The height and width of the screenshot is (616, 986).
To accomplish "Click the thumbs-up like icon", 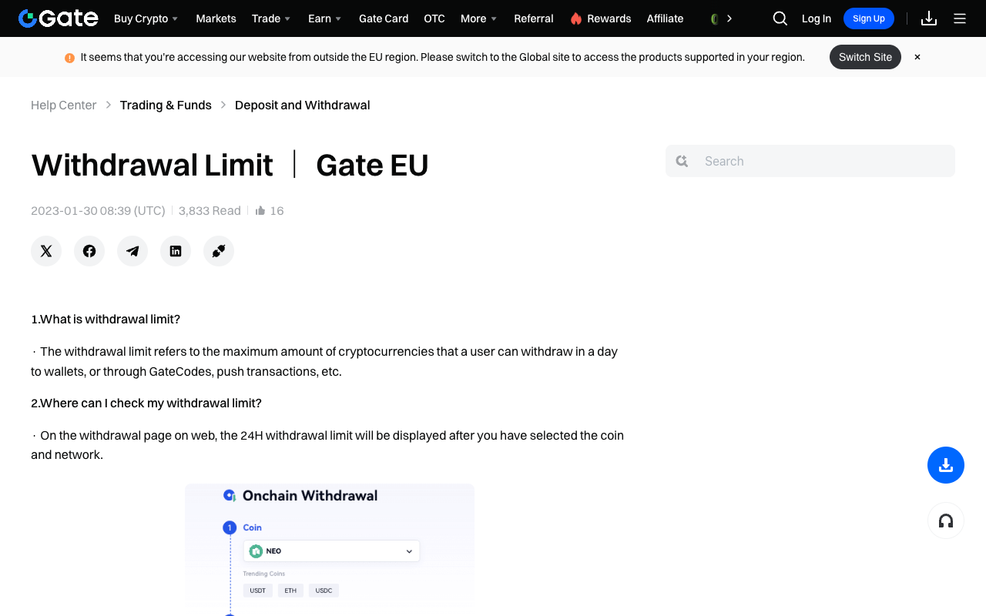I will [x=260, y=210].
